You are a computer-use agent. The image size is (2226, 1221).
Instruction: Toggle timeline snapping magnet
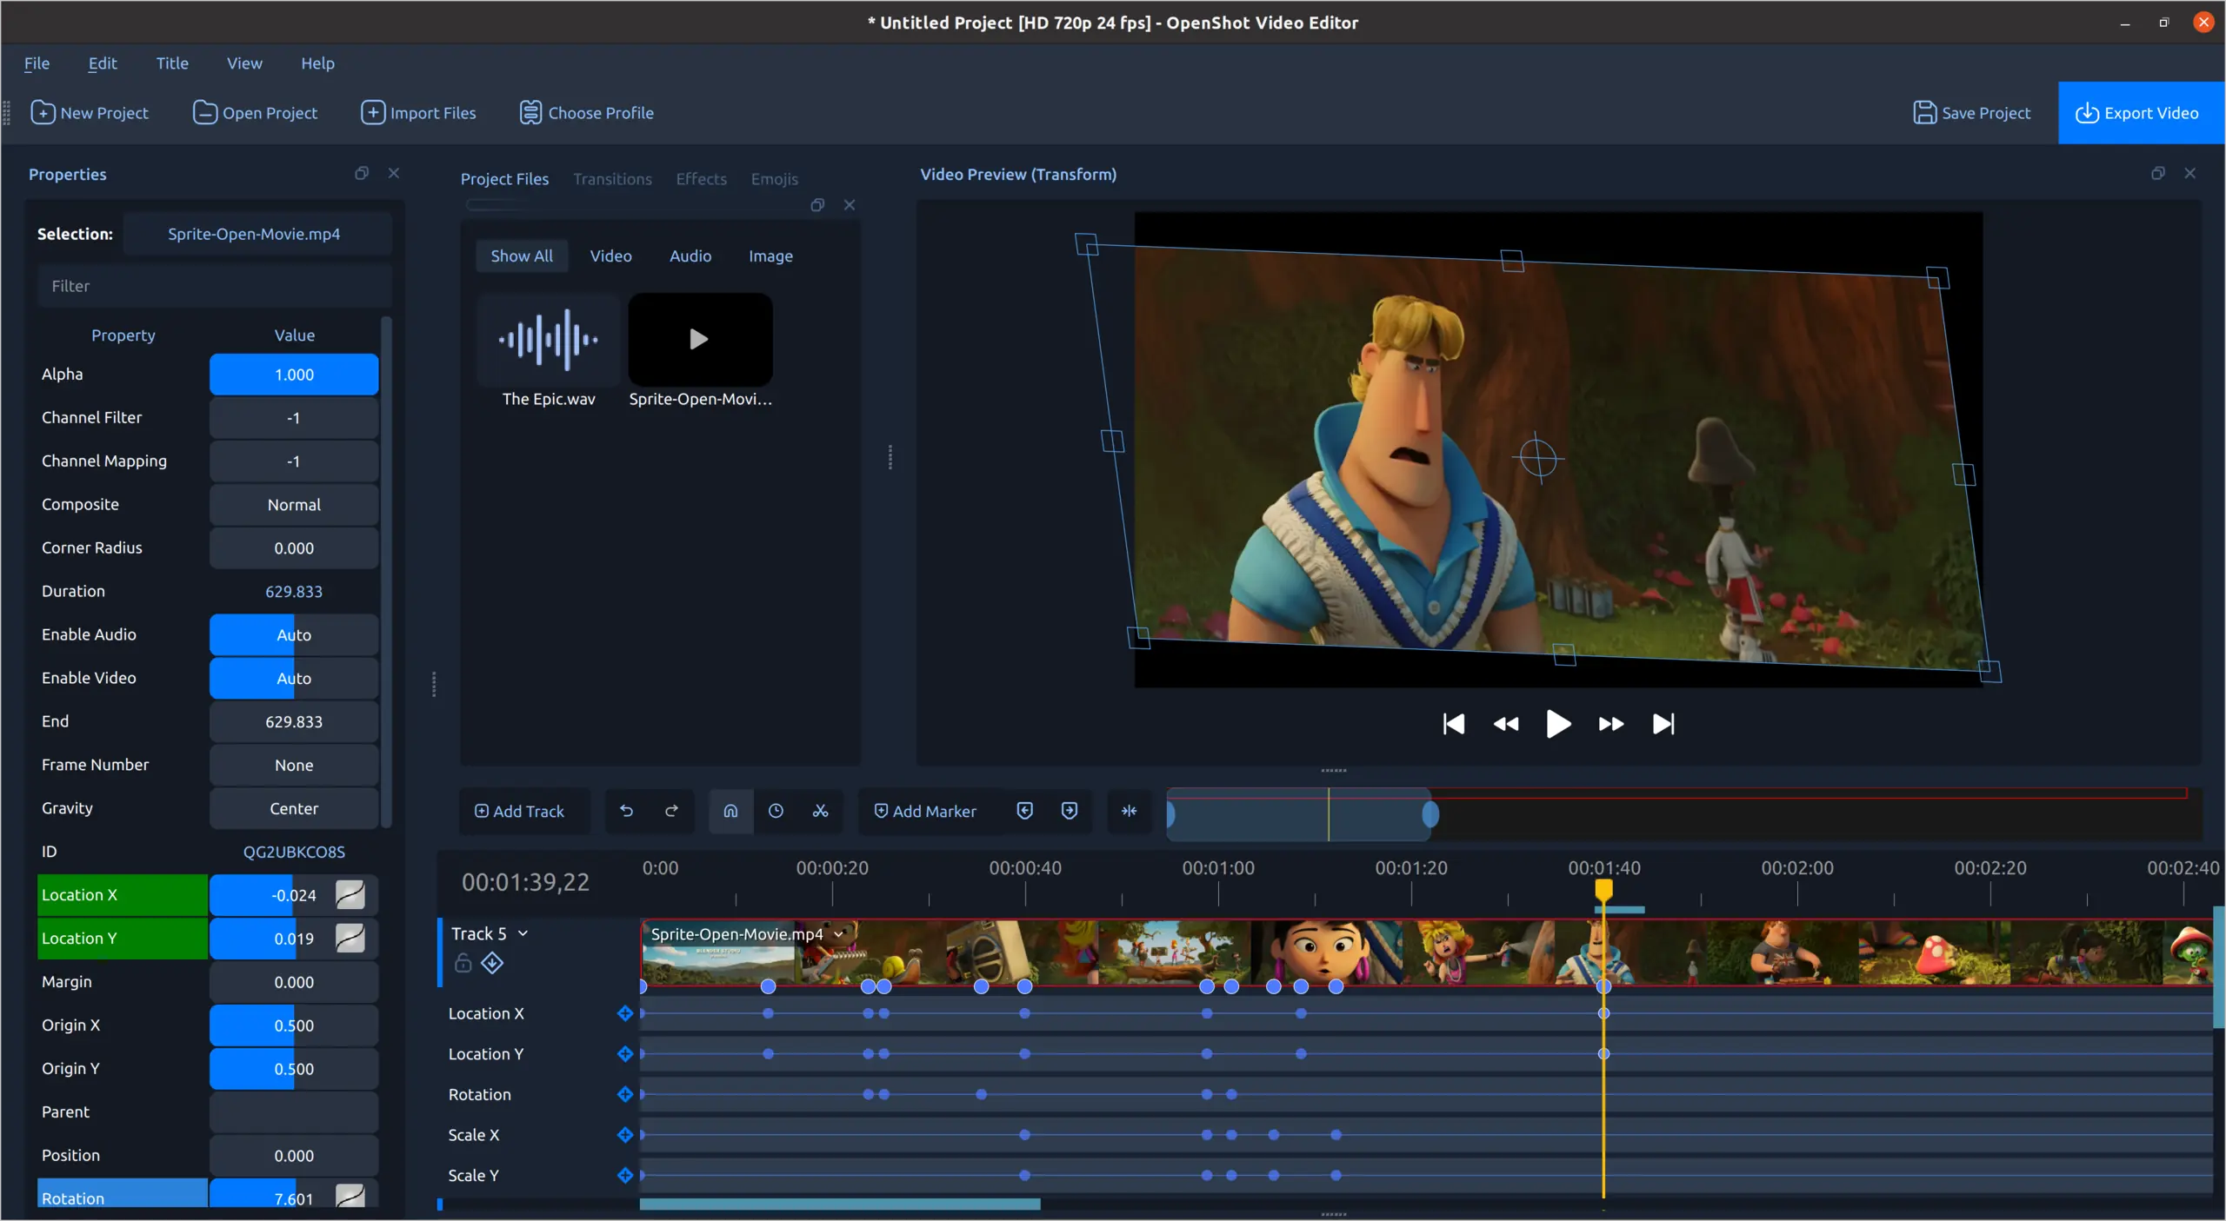click(730, 811)
